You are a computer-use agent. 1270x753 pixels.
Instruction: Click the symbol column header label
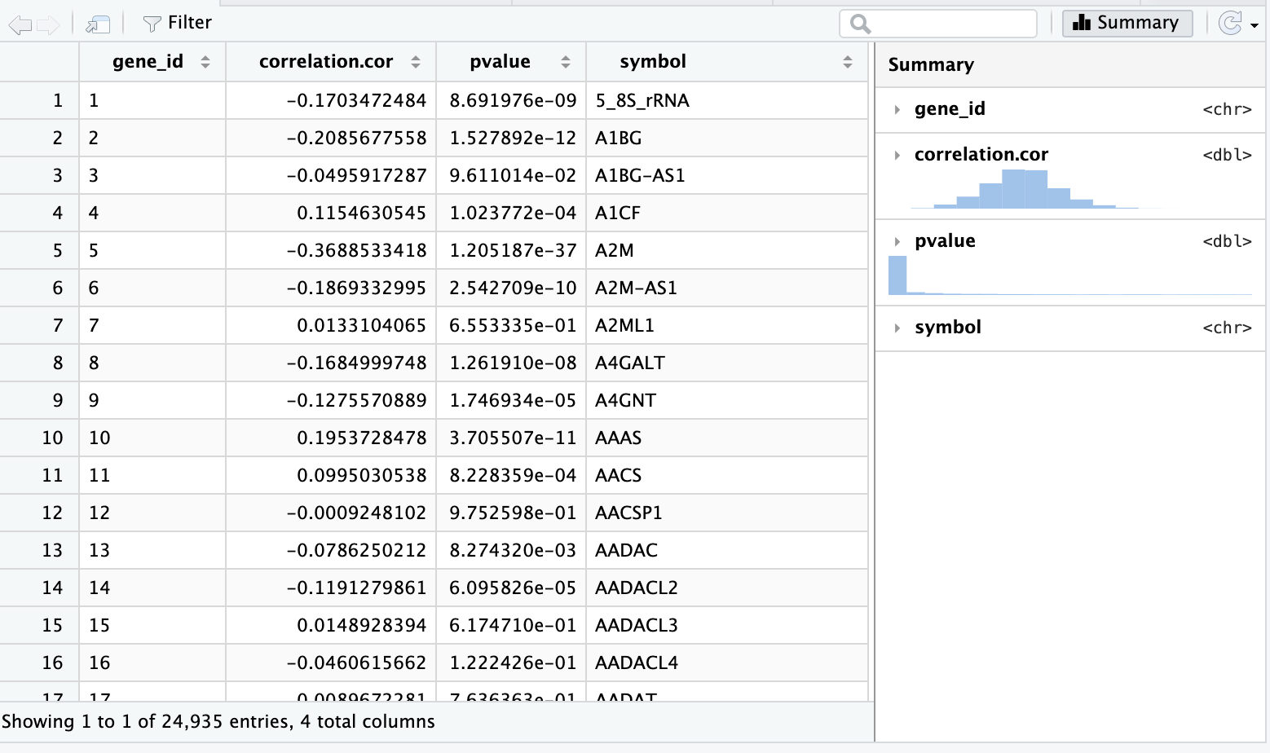coord(653,62)
